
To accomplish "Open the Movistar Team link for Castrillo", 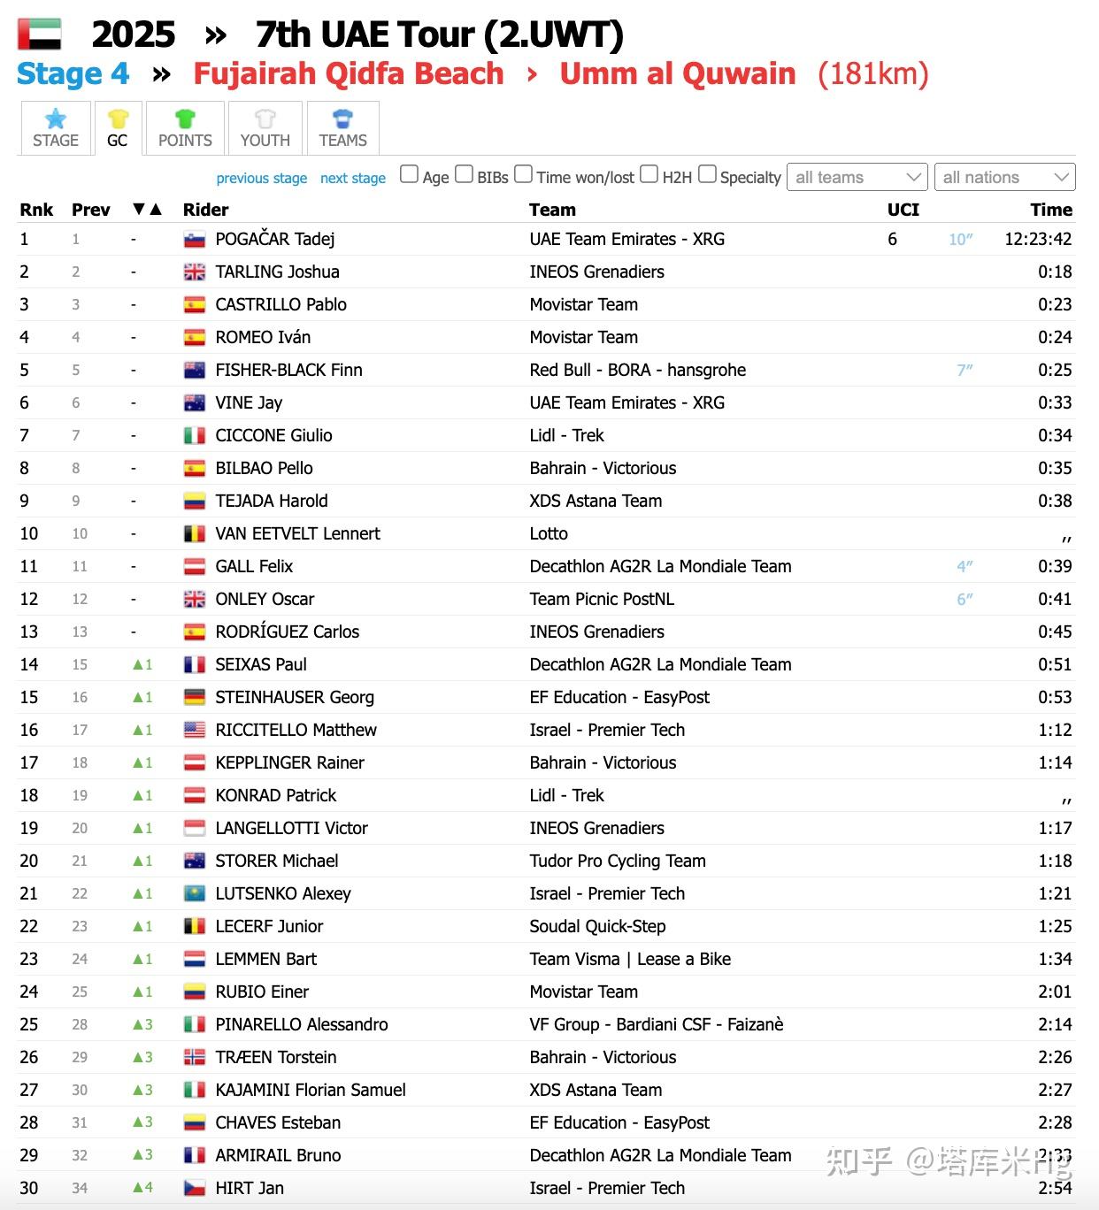I will tap(583, 305).
